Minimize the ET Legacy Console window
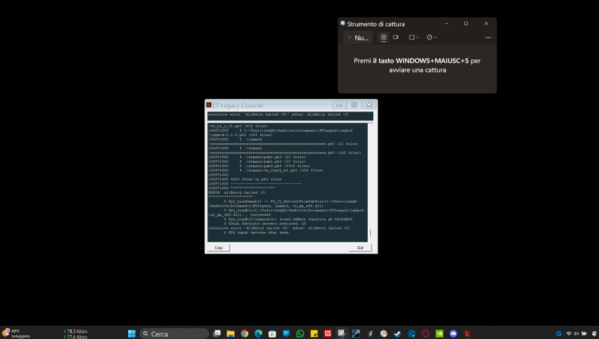The image size is (599, 339). [x=339, y=105]
